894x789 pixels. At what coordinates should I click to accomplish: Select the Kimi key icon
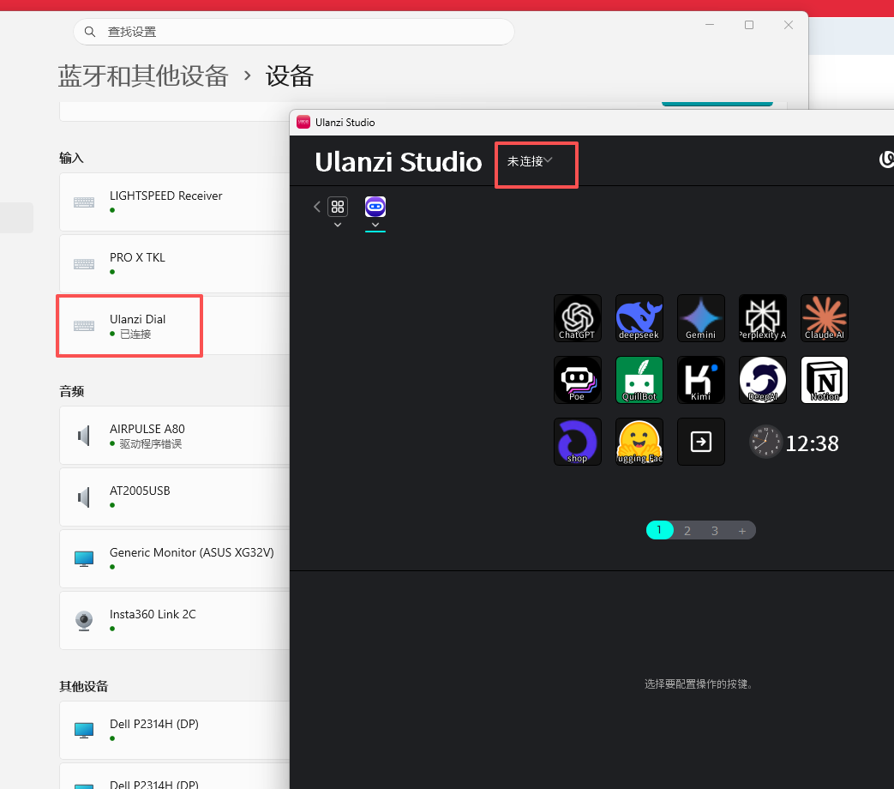[x=701, y=380]
